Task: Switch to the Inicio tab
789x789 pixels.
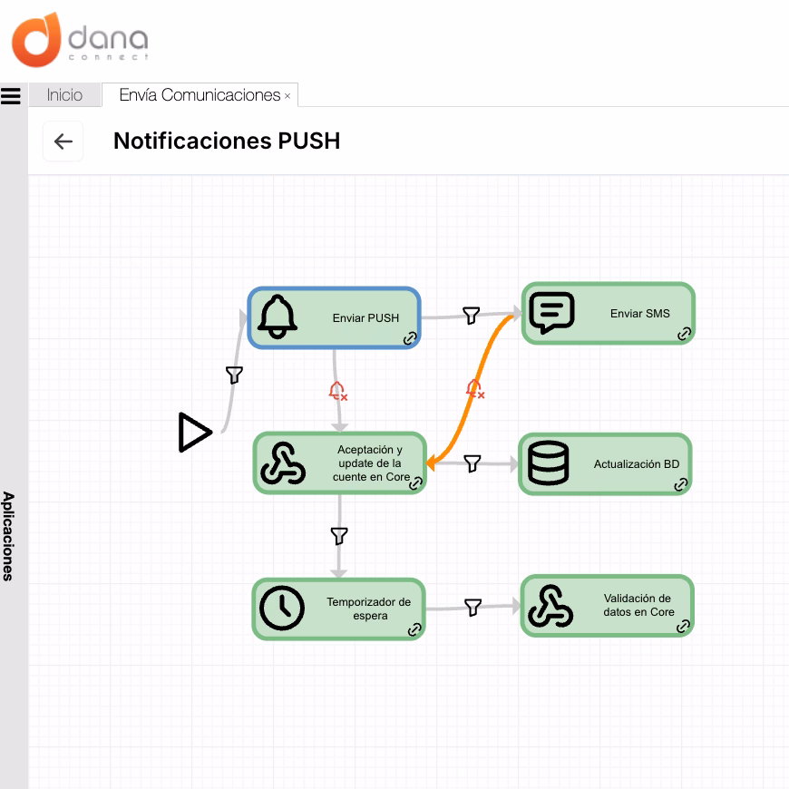Action: pyautogui.click(x=65, y=94)
